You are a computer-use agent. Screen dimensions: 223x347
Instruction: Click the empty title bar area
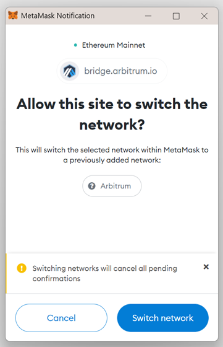point(119,16)
